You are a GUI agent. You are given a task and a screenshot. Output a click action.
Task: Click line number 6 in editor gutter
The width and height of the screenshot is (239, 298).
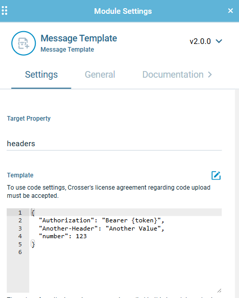pyautogui.click(x=20, y=252)
